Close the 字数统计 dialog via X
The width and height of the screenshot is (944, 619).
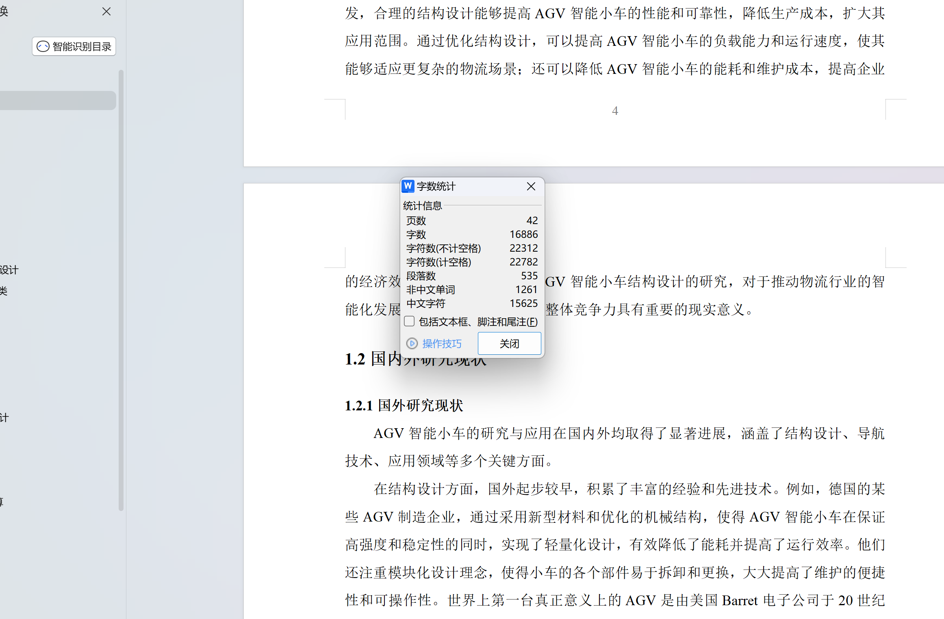click(531, 186)
